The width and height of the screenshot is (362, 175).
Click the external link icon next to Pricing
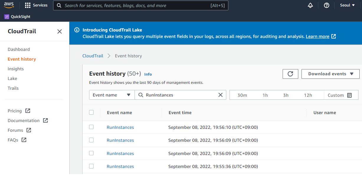tap(28, 111)
